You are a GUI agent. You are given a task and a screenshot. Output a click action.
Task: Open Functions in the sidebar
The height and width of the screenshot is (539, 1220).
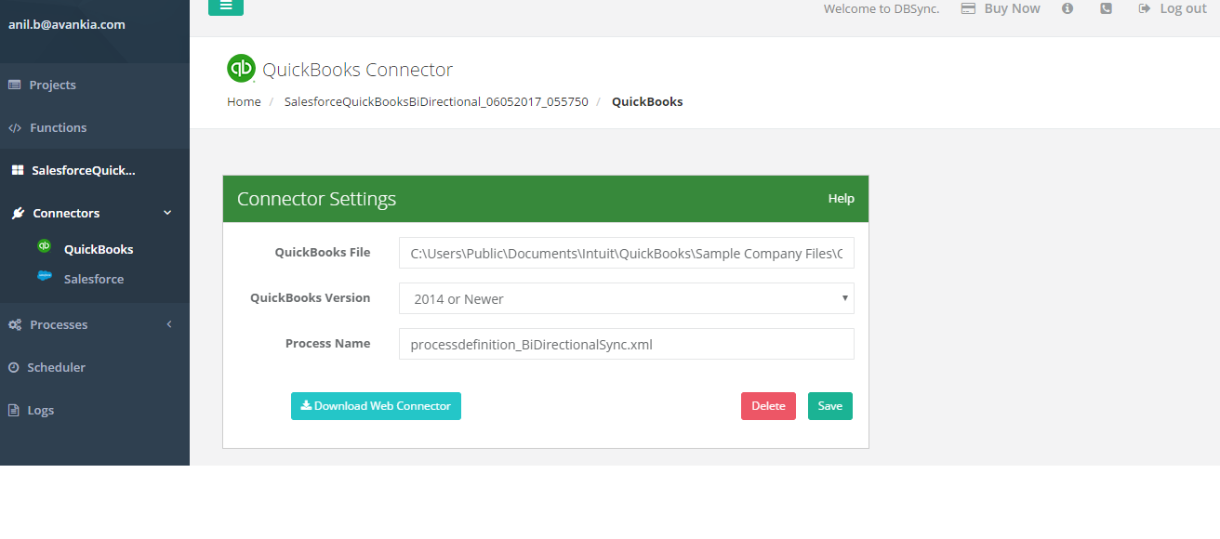coord(58,127)
